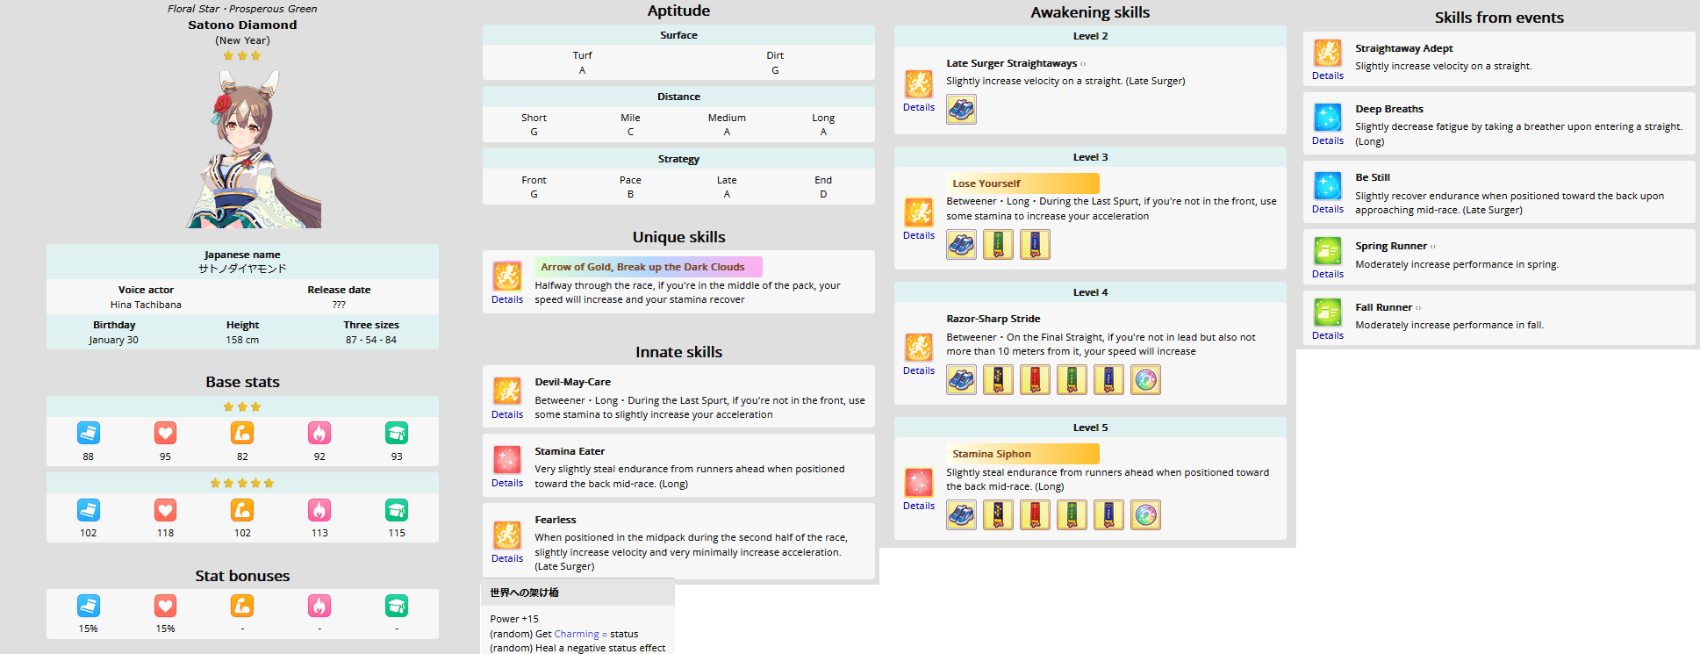Screen dimensions: 1700x654
Task: Click the height value 158 cm
Action: point(242,340)
